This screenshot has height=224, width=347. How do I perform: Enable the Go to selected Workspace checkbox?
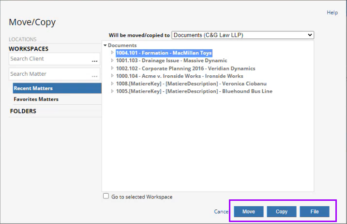pos(106,196)
